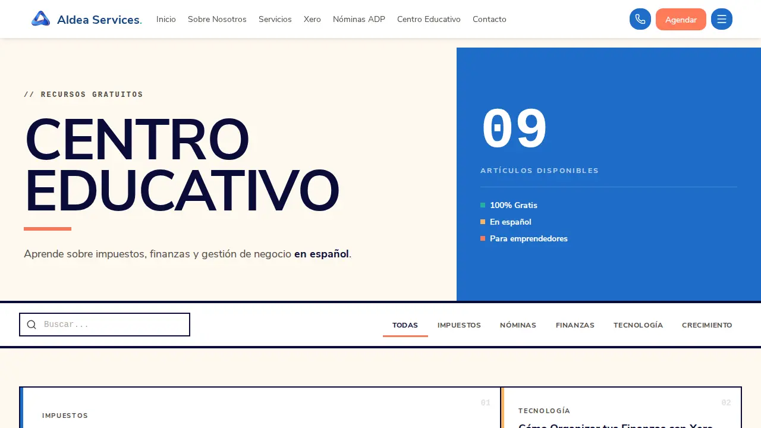761x428 pixels.
Task: Focus the Buscar search field
Action: pyautogui.click(x=105, y=325)
